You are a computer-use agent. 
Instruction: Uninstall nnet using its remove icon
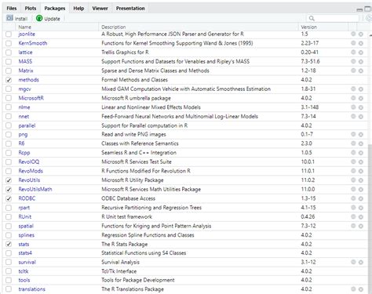click(x=361, y=117)
